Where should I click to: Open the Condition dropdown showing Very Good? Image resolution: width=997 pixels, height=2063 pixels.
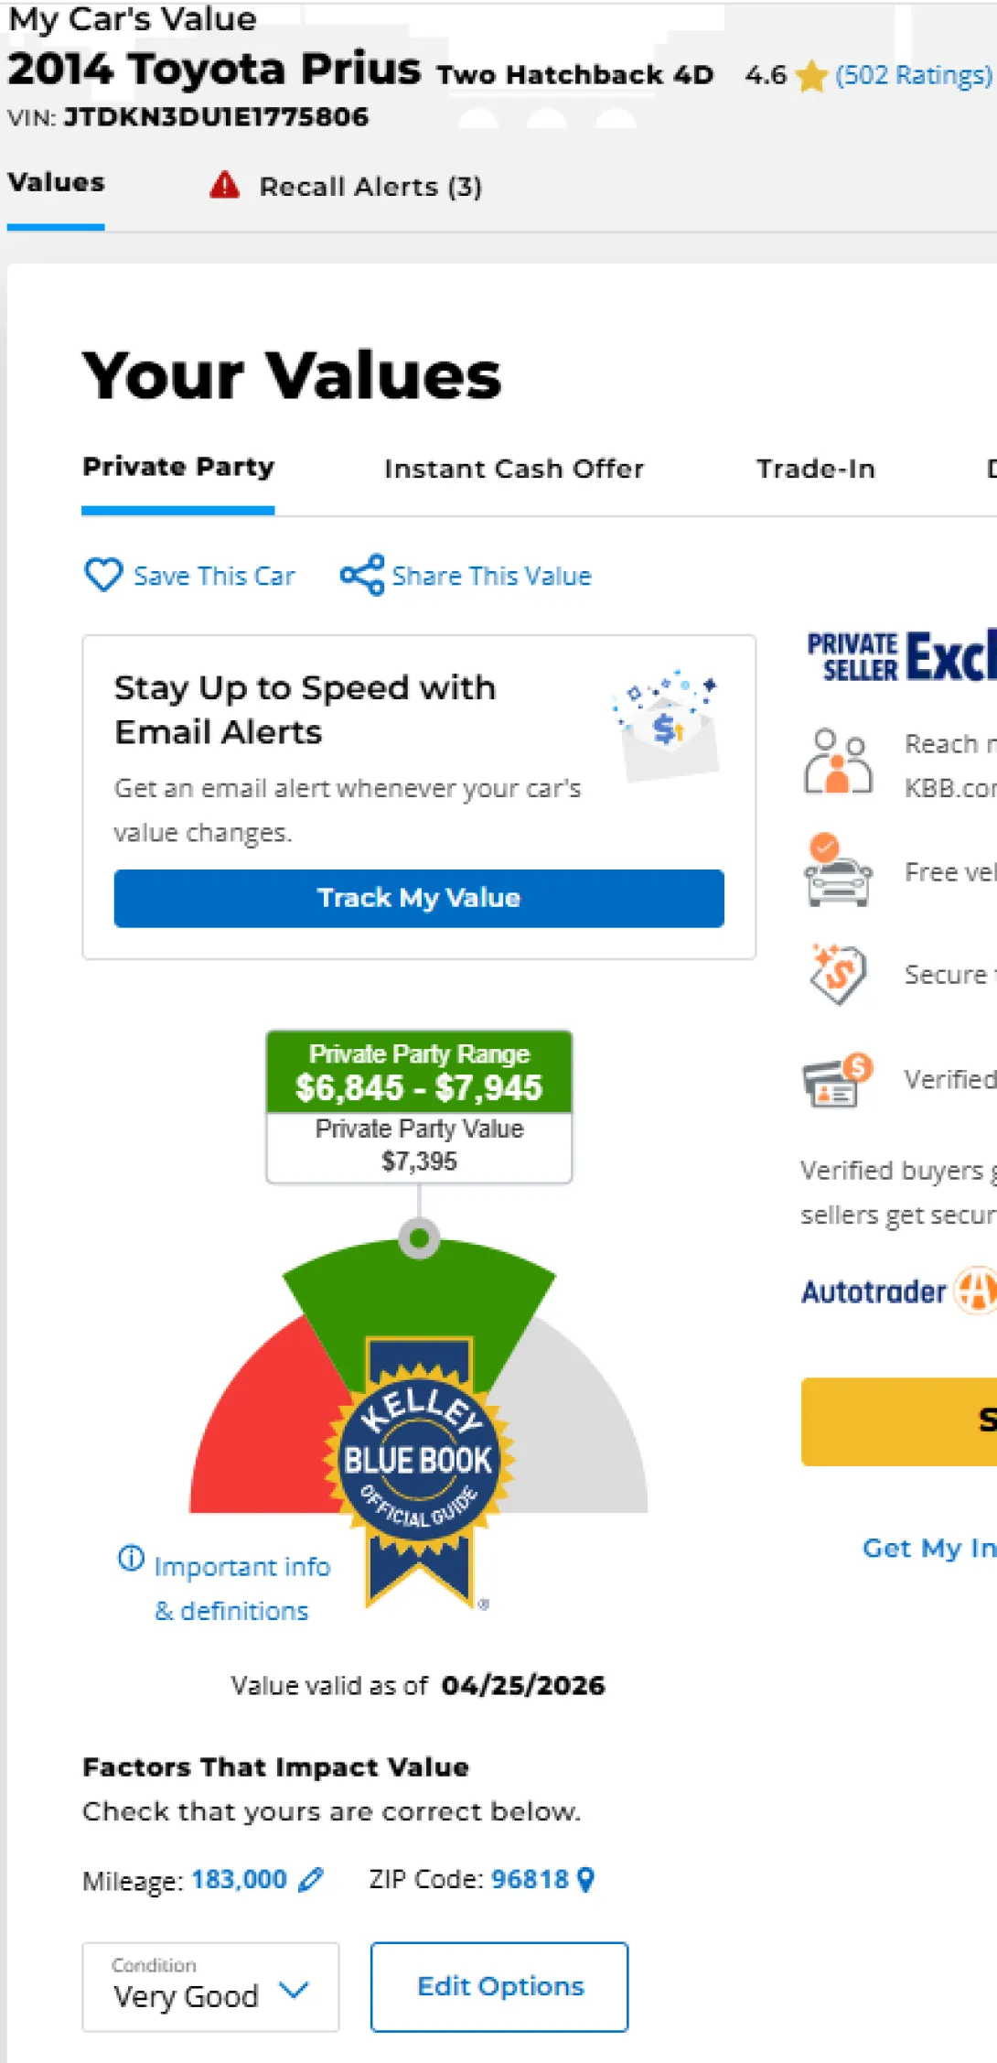[x=210, y=1987]
